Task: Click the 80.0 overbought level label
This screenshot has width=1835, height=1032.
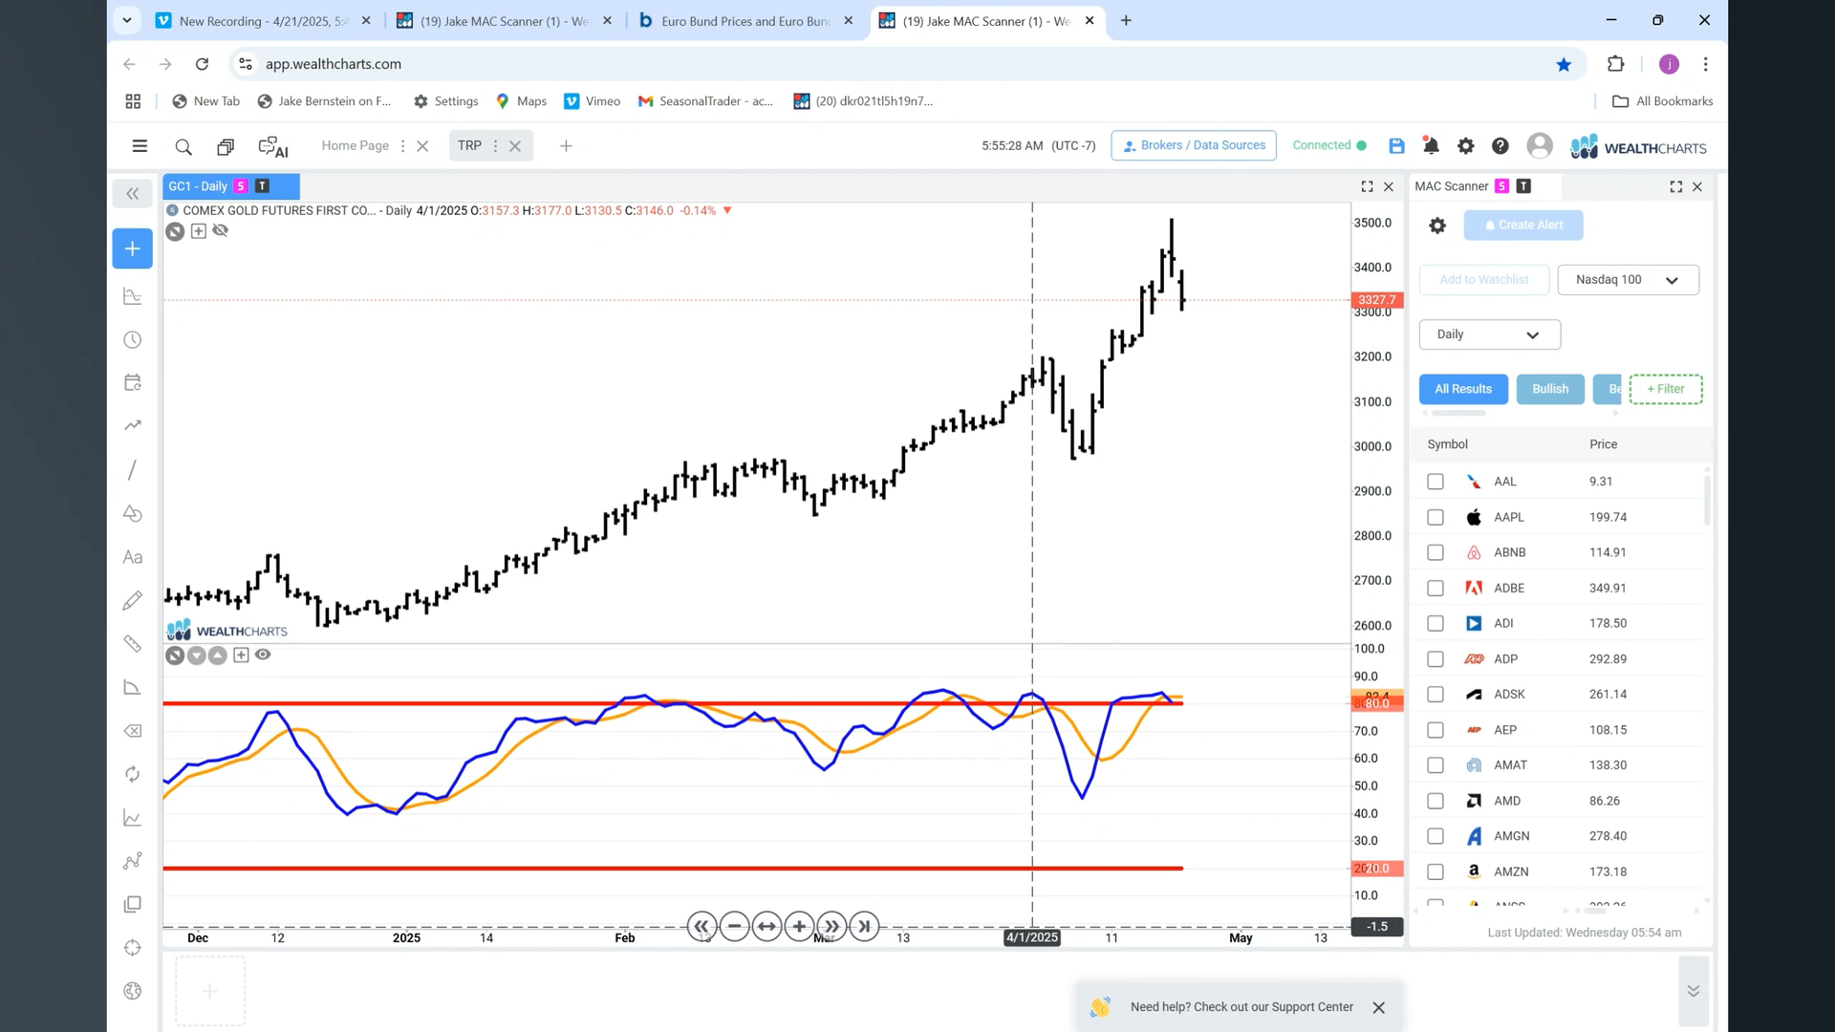Action: (1376, 703)
